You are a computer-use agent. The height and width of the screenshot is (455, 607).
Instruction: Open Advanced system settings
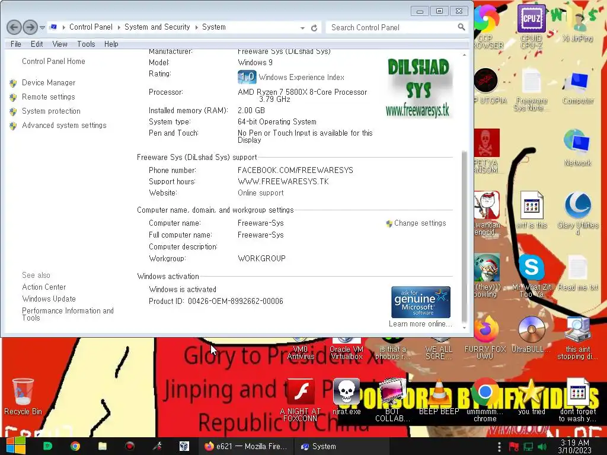pos(64,126)
